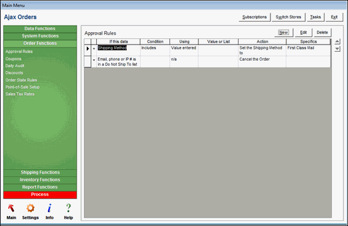Viewport: 348px width, 226px height.
Task: Expand the Shipping Functions section
Action: click(x=40, y=173)
